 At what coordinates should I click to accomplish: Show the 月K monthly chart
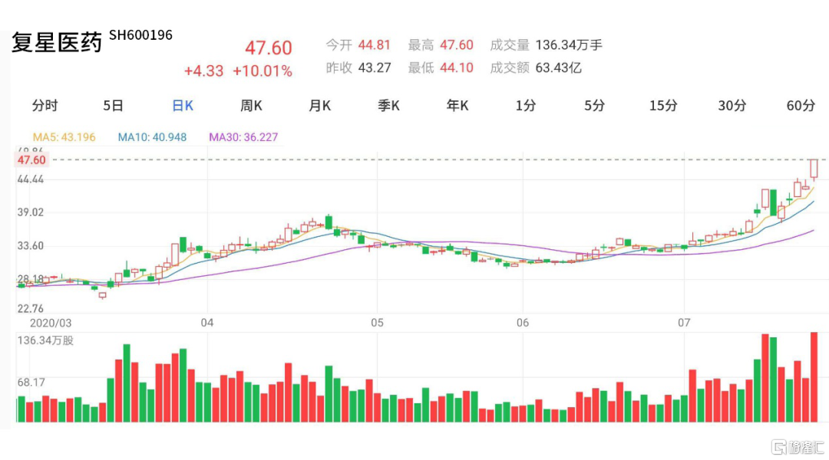320,106
